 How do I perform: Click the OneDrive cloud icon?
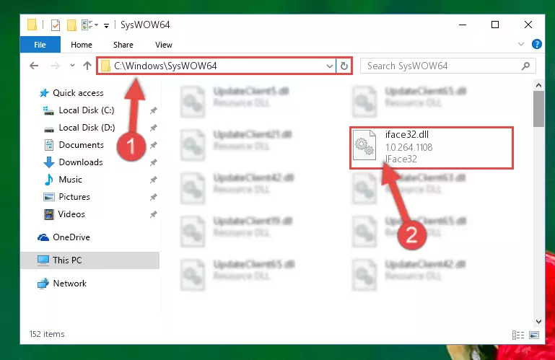(43, 237)
